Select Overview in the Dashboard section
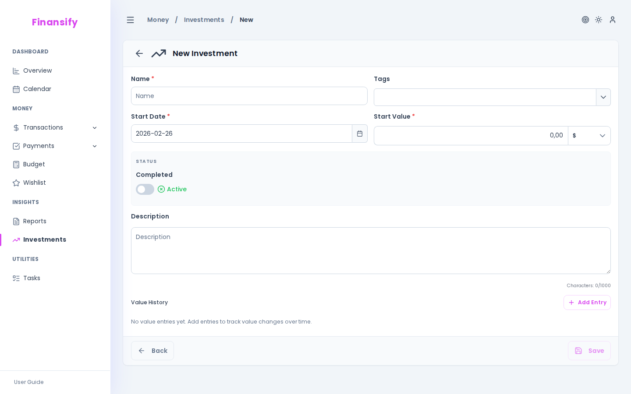Screen dimensions: 631x394 (37, 70)
